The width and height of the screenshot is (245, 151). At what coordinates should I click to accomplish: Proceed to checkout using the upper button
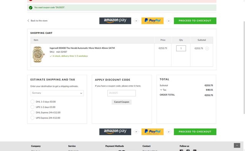195,21
